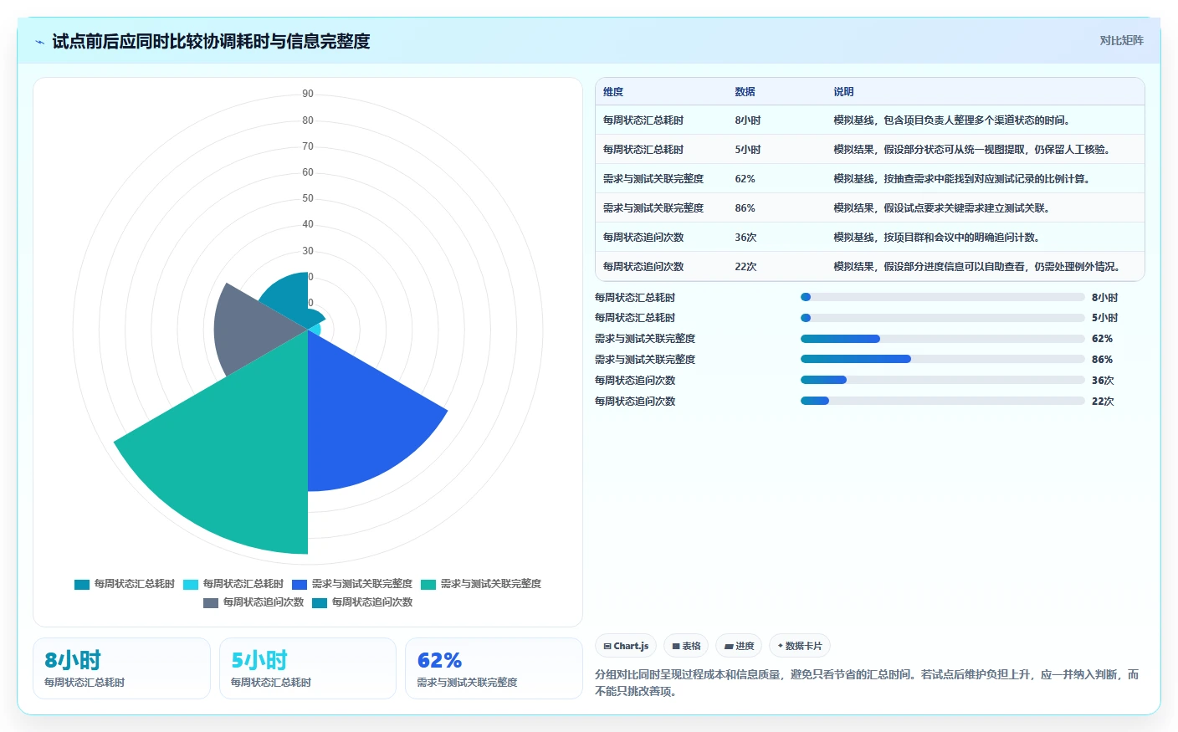This screenshot has height=732, width=1178.
Task: Click the header icon beside the title
Action: coord(39,41)
